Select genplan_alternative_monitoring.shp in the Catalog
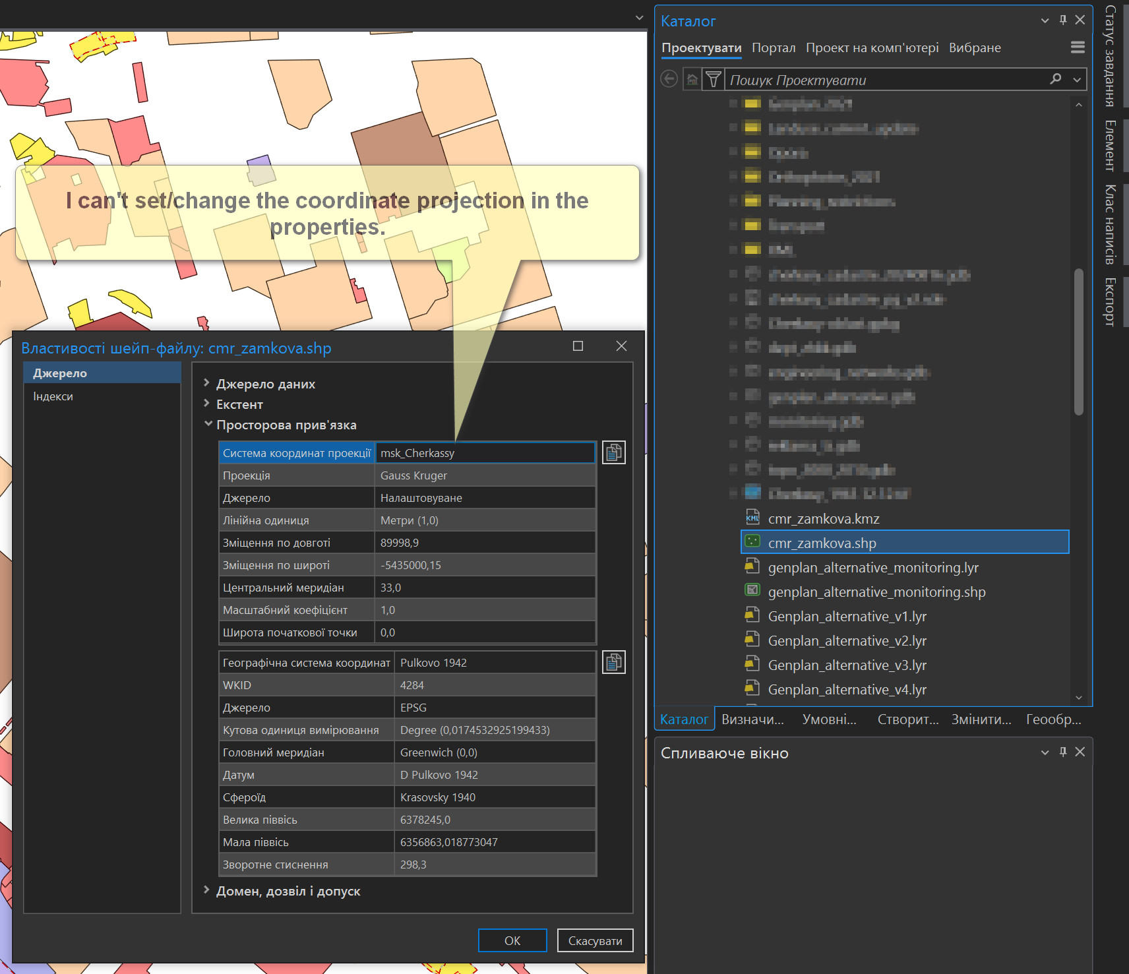The height and width of the screenshot is (974, 1129). click(x=876, y=592)
